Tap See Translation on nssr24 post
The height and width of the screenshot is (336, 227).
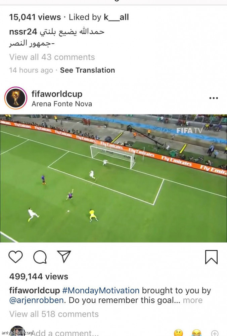tap(87, 70)
